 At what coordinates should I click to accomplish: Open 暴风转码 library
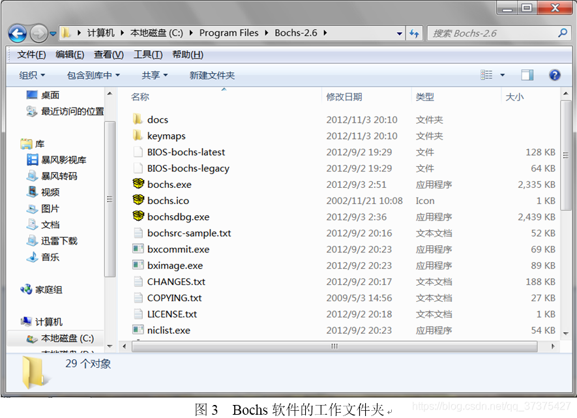pos(52,176)
